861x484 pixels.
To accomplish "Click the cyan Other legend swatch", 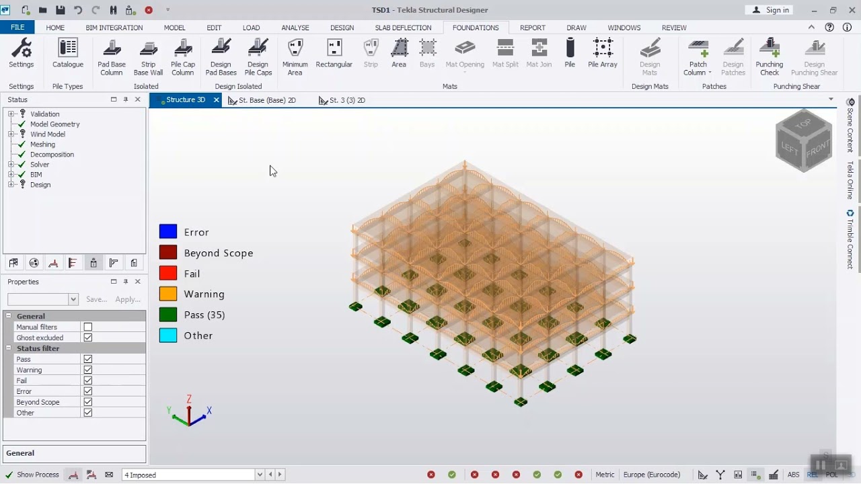I will pos(168,335).
